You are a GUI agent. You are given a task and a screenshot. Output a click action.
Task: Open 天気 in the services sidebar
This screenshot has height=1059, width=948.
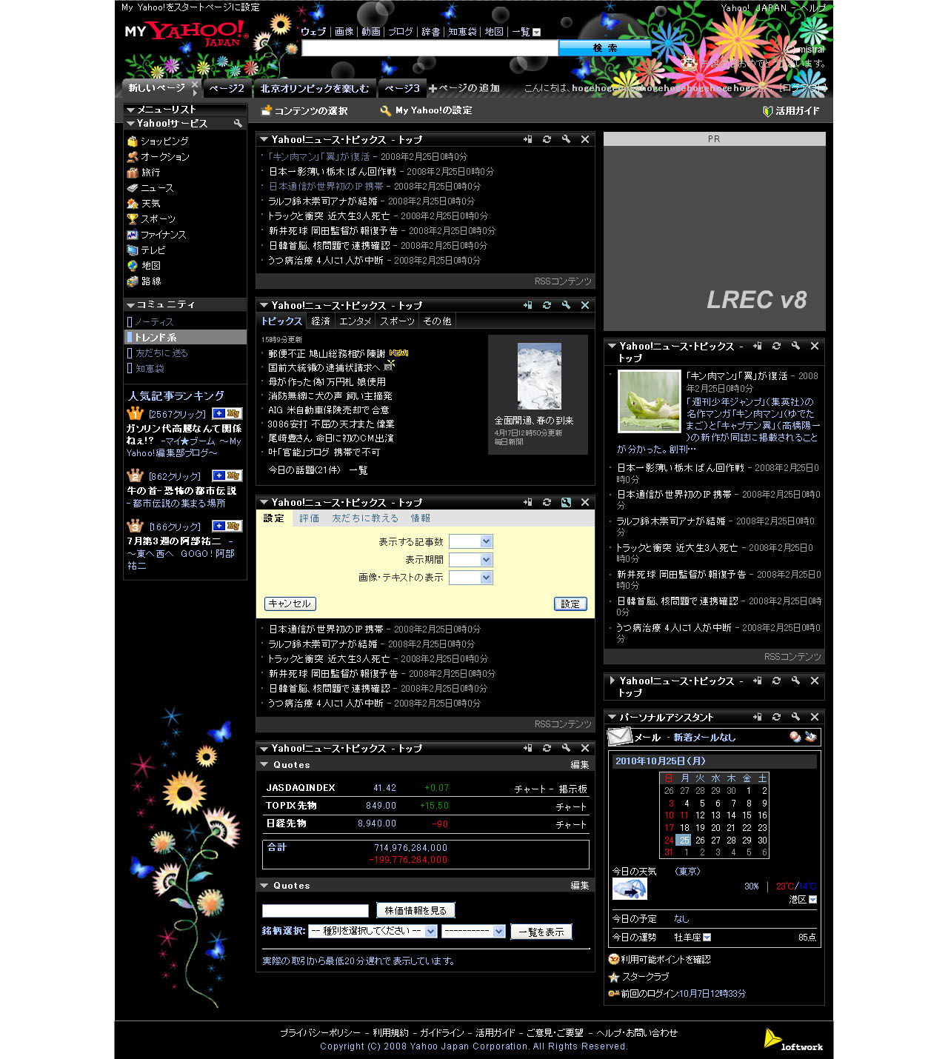[x=150, y=204]
